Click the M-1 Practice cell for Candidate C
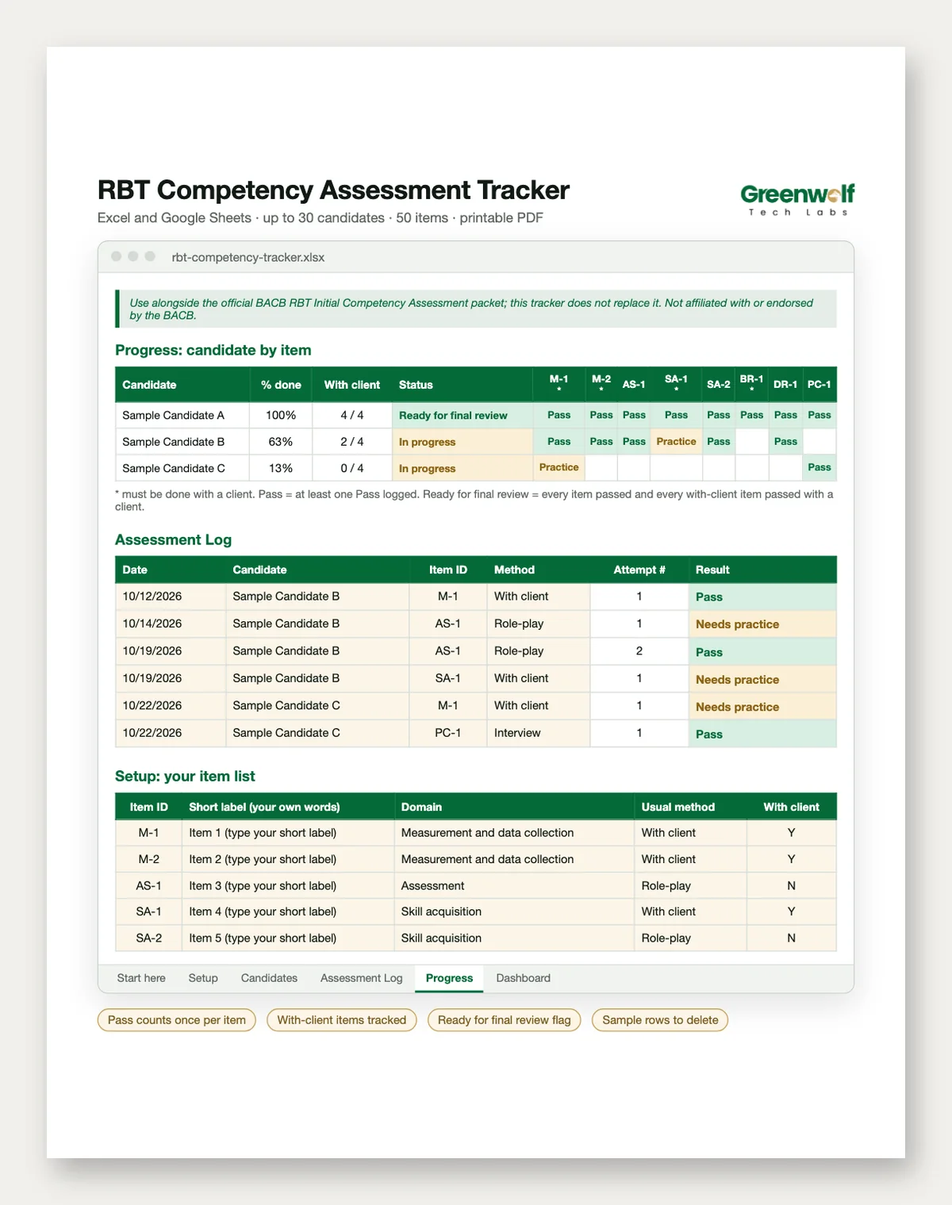 [559, 468]
